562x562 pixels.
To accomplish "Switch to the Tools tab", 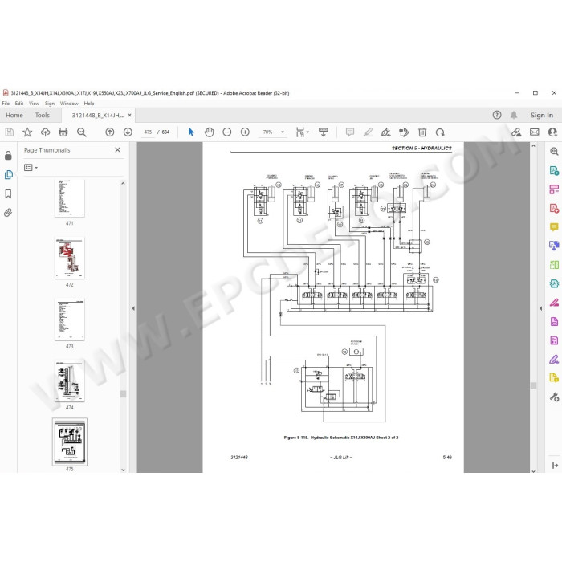I will click(43, 115).
